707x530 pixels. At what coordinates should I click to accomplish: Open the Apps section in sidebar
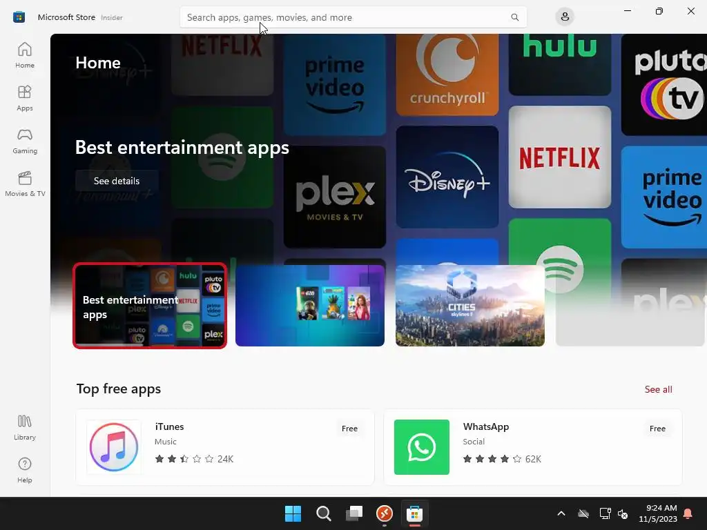(x=25, y=98)
